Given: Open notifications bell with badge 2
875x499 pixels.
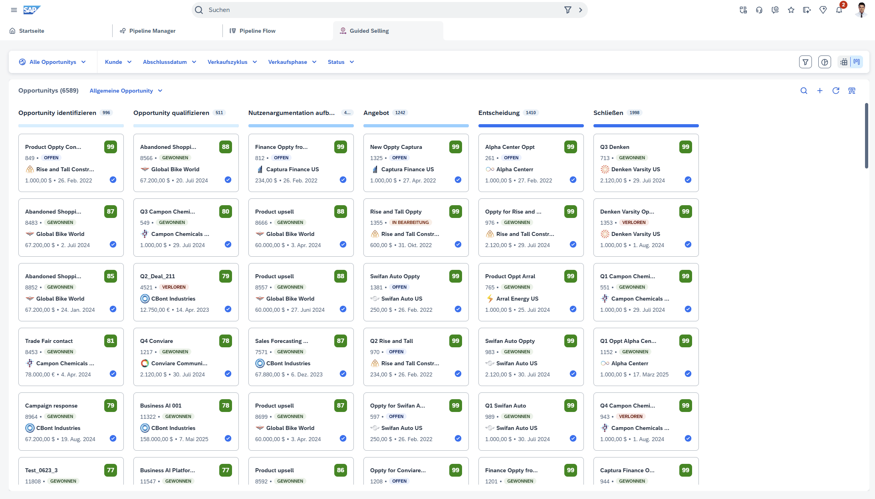Looking at the screenshot, I should [x=839, y=10].
